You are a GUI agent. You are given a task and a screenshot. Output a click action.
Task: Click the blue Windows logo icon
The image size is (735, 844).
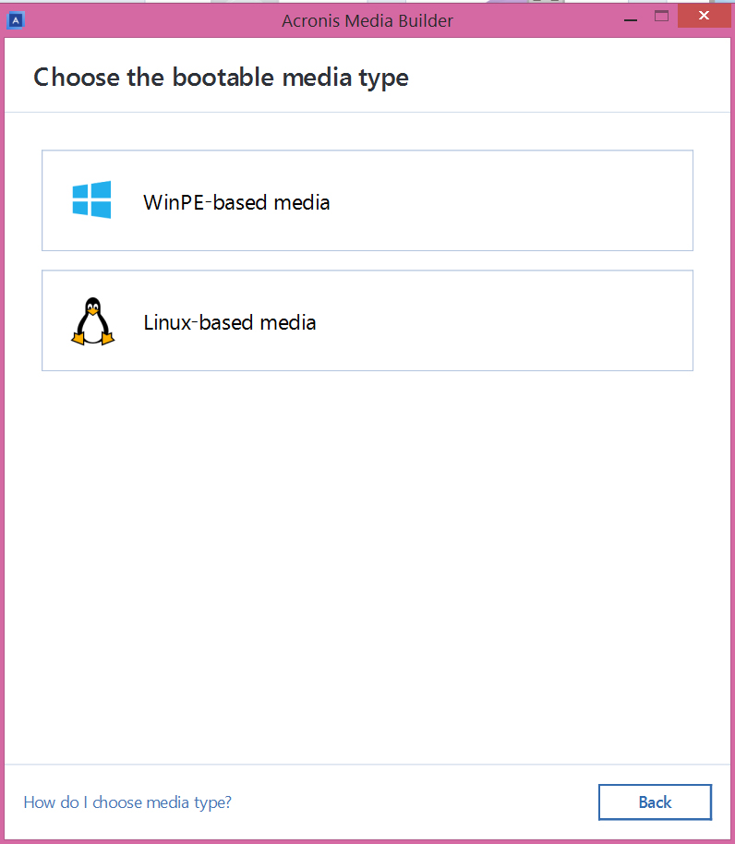92,199
